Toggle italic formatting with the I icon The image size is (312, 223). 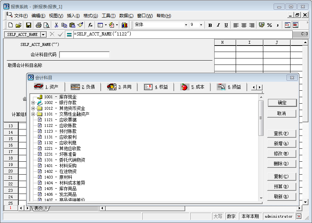coord(218,24)
